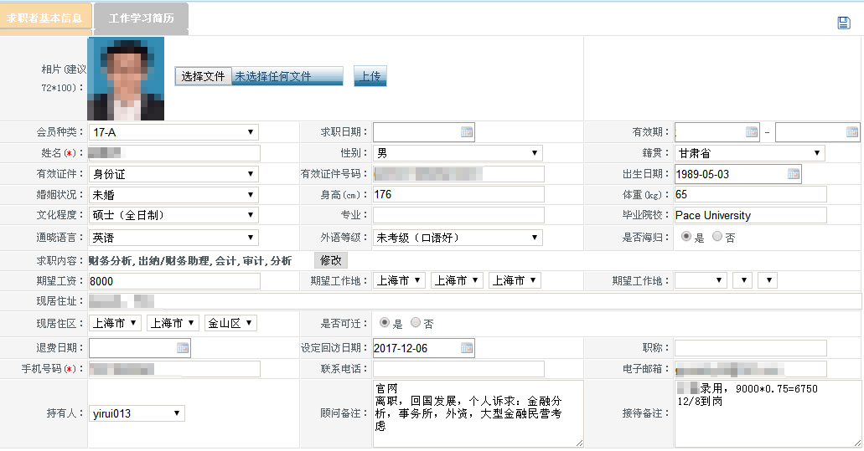Click the save disk icon
The height and width of the screenshot is (451, 864).
[x=844, y=23]
